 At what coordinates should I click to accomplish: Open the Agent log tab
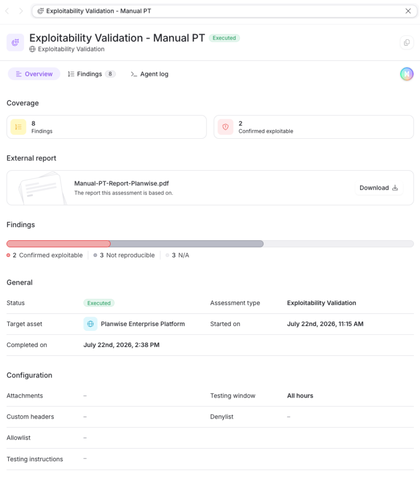(x=150, y=74)
